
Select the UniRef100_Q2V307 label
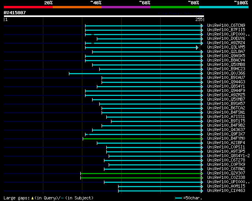tap(226, 173)
